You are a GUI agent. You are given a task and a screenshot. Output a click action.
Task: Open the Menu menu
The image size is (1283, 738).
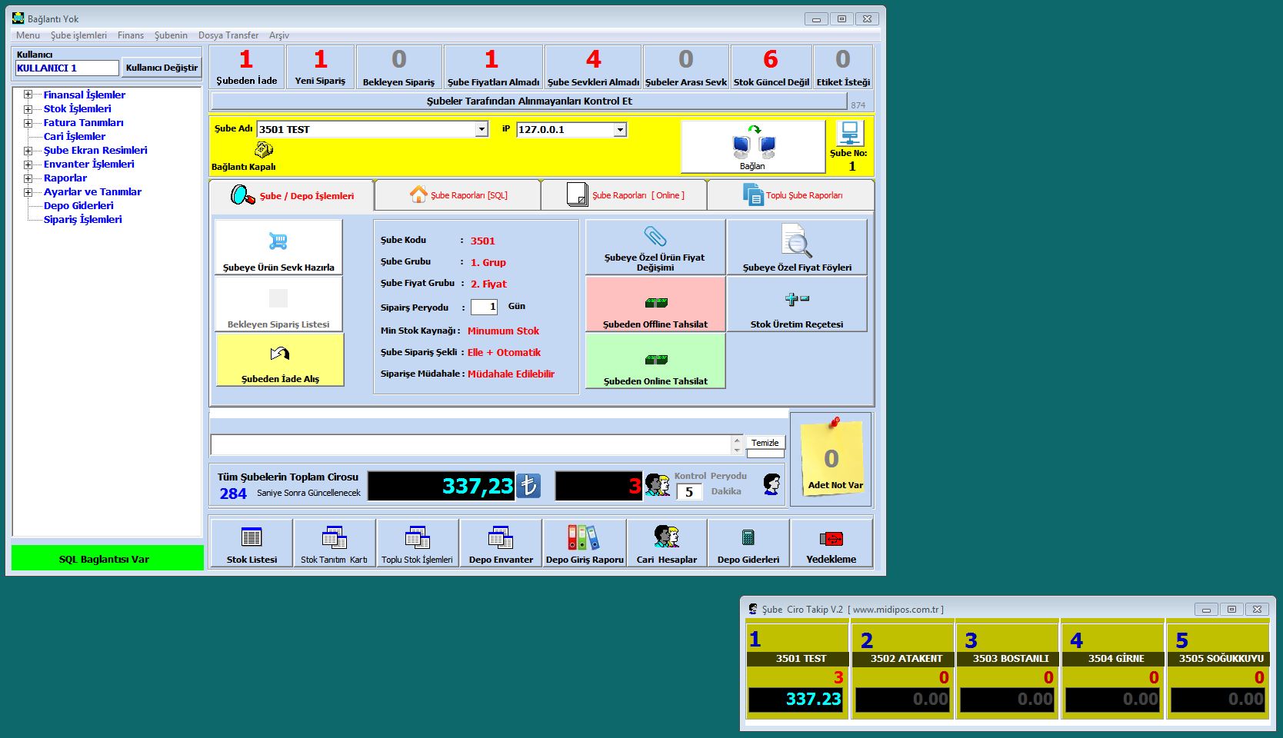pos(28,35)
